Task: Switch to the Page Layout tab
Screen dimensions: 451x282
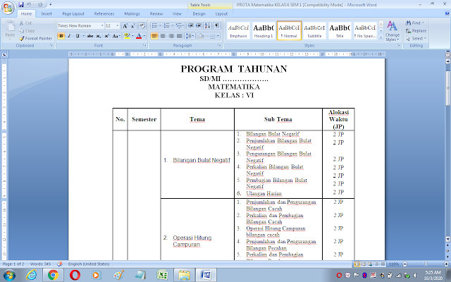Action: click(73, 13)
